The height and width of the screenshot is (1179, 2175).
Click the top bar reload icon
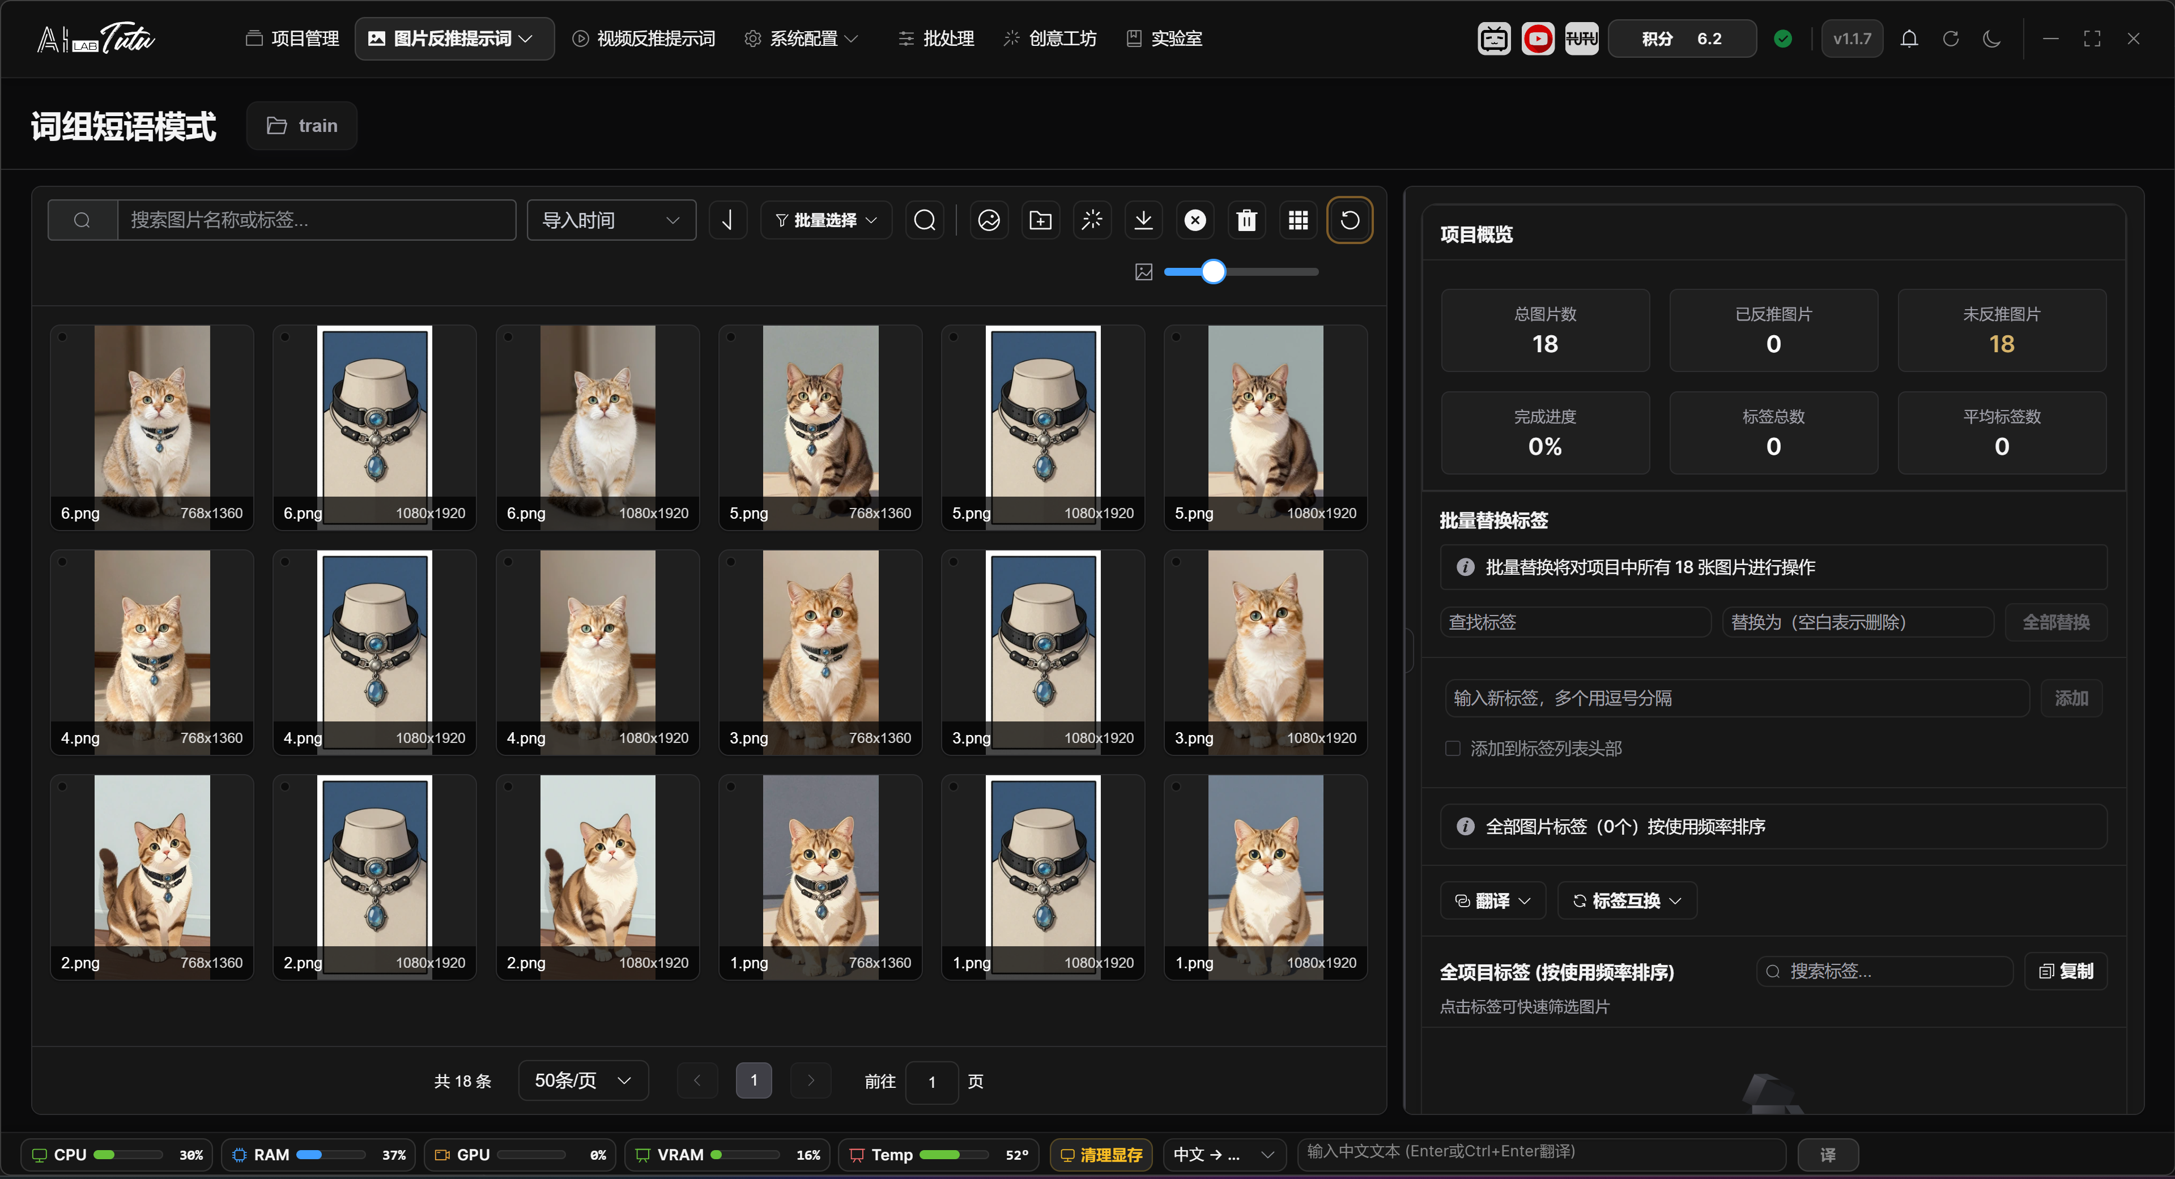tap(1951, 39)
